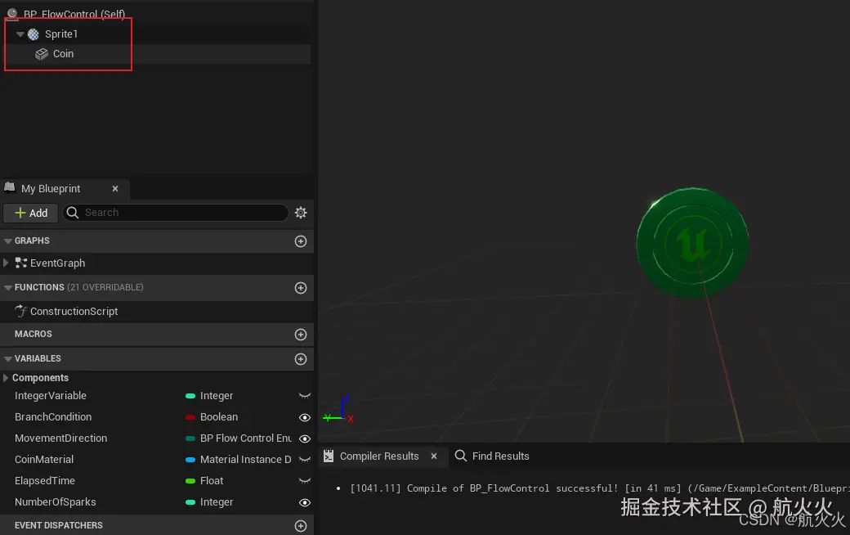
Task: Expand the Components variable group
Action: point(6,378)
